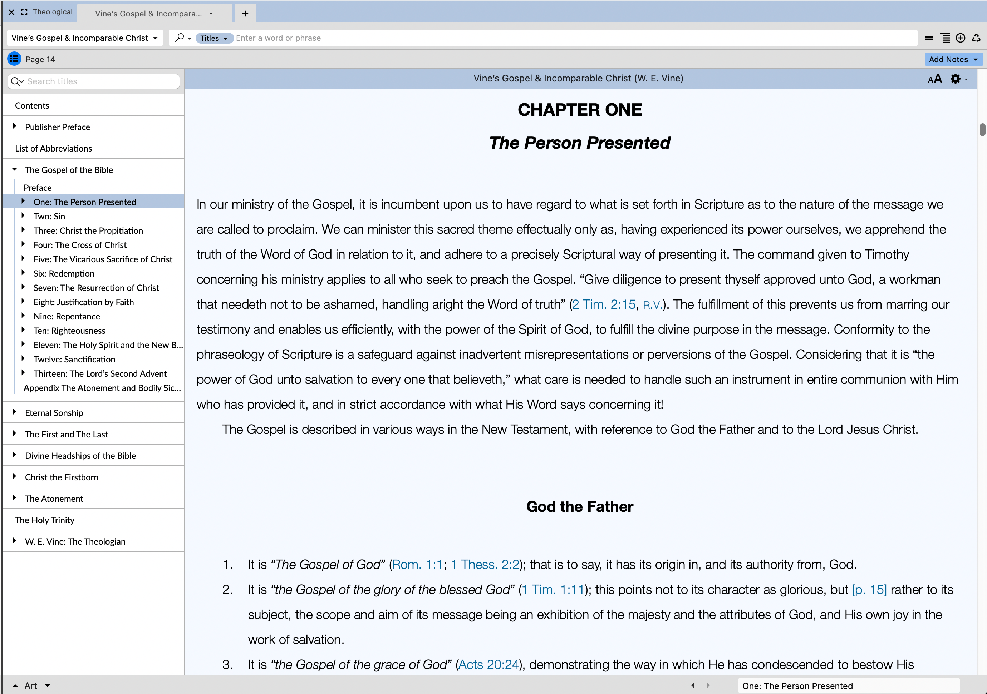This screenshot has width=987, height=694.
Task: Click the two-bar parallel icon in toolbar
Action: coord(929,38)
